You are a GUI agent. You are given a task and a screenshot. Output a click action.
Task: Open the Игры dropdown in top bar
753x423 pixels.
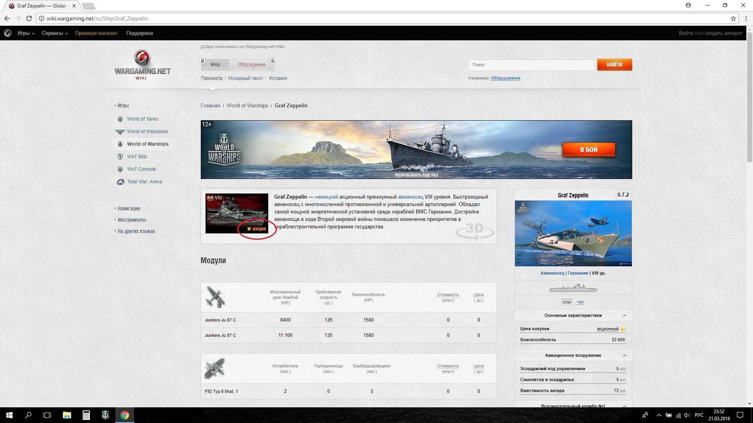coord(26,33)
